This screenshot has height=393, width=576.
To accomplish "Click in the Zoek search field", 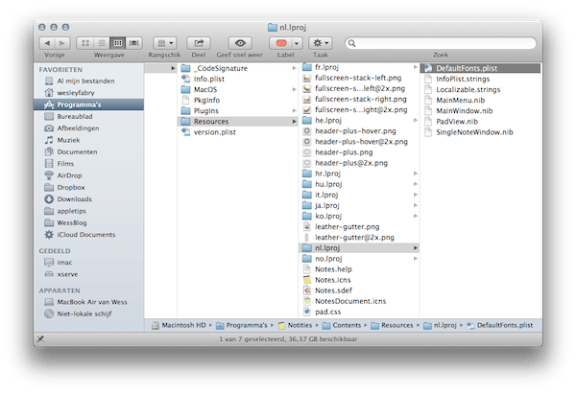I will pyautogui.click(x=441, y=43).
